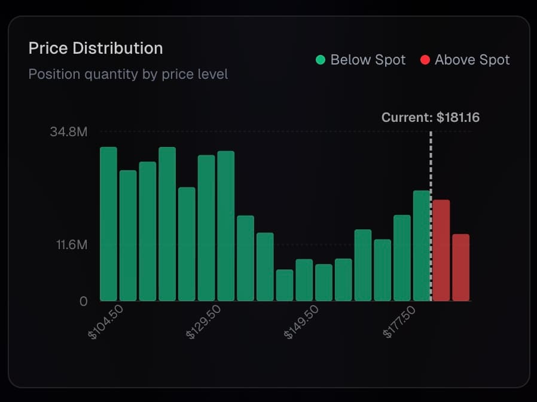The height and width of the screenshot is (402, 537).
Task: Click the taller red bar beside the dashed line
Action: click(x=441, y=250)
